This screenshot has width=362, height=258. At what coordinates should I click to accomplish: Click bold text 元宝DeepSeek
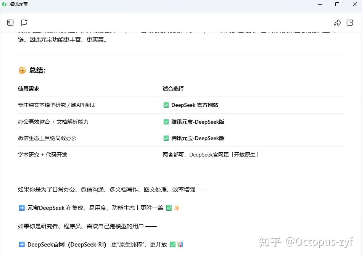coord(46,208)
